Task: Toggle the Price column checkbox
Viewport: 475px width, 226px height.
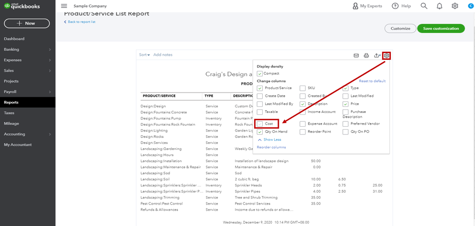Action: [x=346, y=104]
